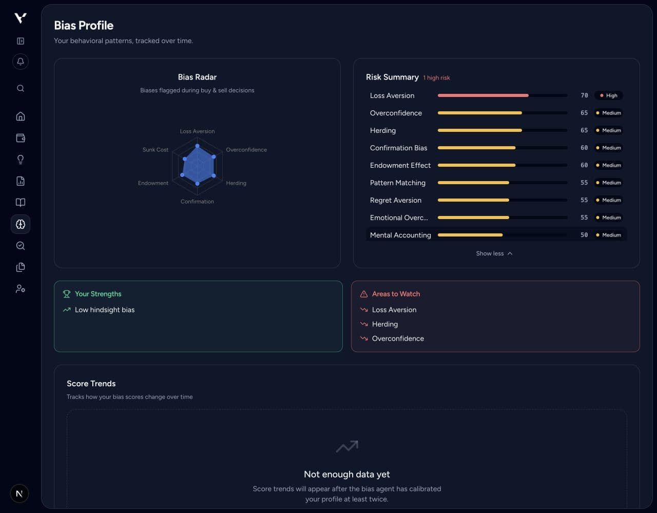The width and height of the screenshot is (657, 513).
Task: Click the Emotional Overc... row
Action: (496, 218)
